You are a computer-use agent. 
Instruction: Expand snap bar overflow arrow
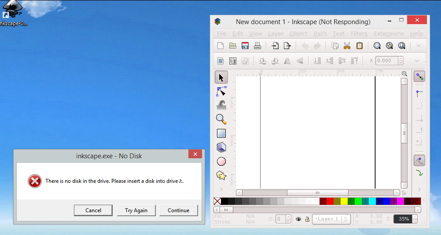tap(419, 189)
